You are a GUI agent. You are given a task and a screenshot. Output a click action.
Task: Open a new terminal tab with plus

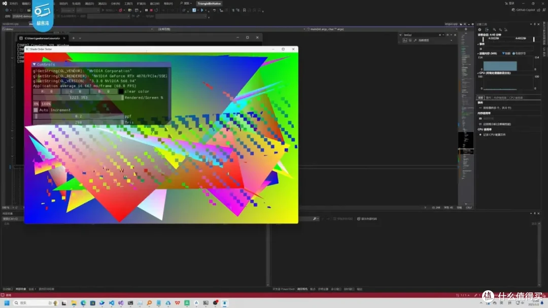pos(74,38)
